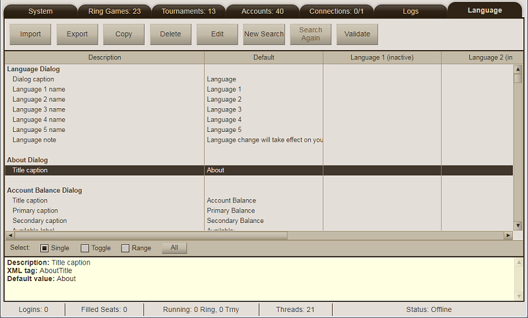Open the Edit dialog button

point(217,34)
